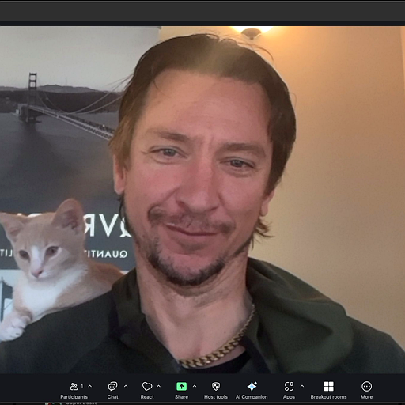Open the Chat panel
The image size is (405, 405).
112,391
